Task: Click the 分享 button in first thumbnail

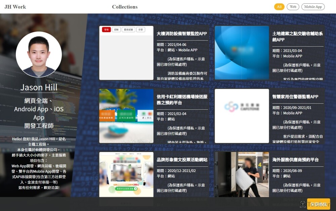Action: [141, 30]
